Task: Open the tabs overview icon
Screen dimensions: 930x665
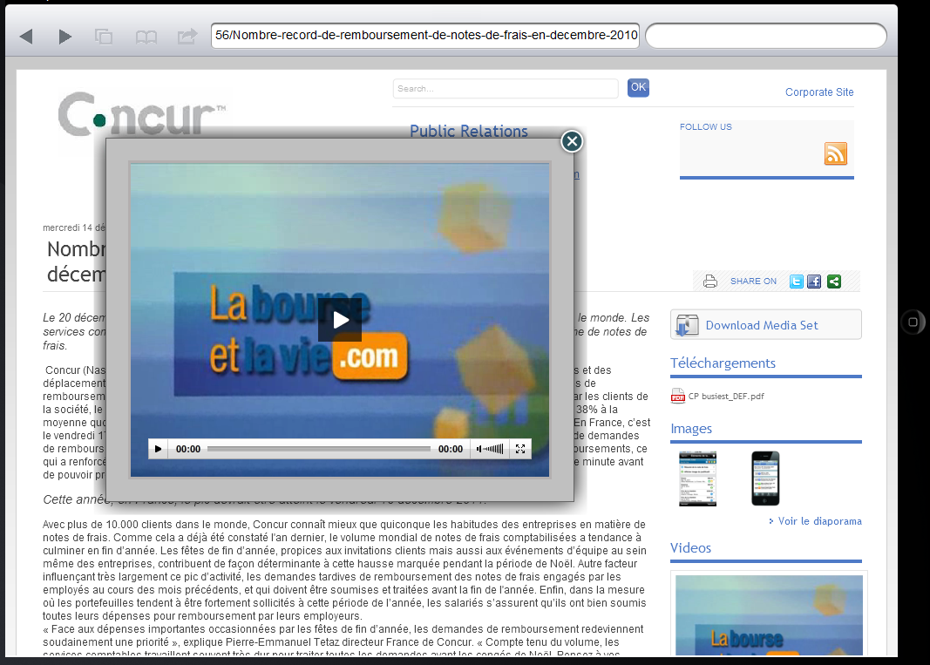Action: [104, 37]
